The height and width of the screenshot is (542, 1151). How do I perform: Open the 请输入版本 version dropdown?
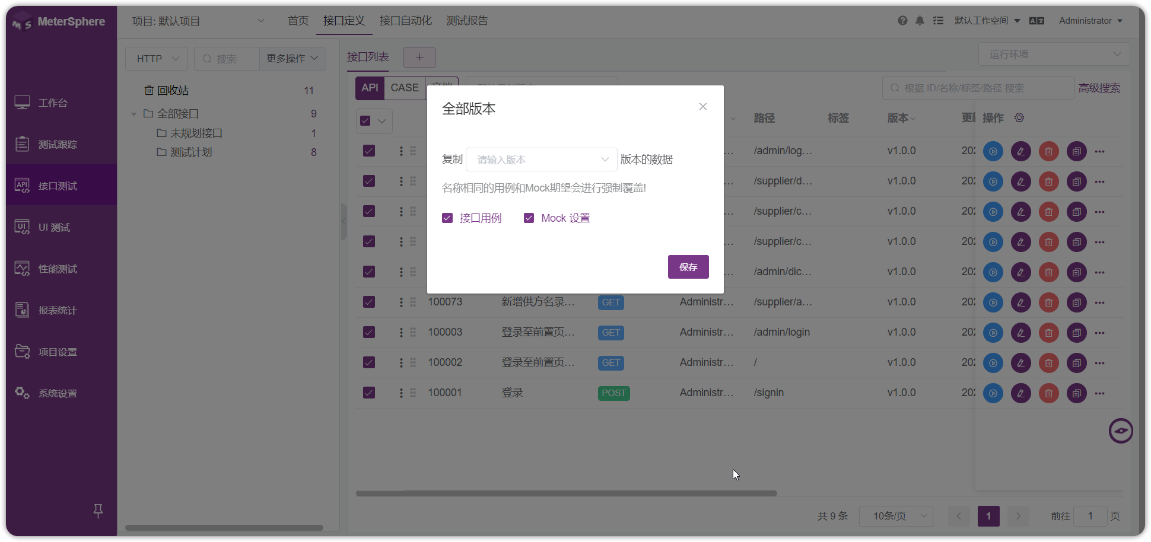click(x=542, y=160)
